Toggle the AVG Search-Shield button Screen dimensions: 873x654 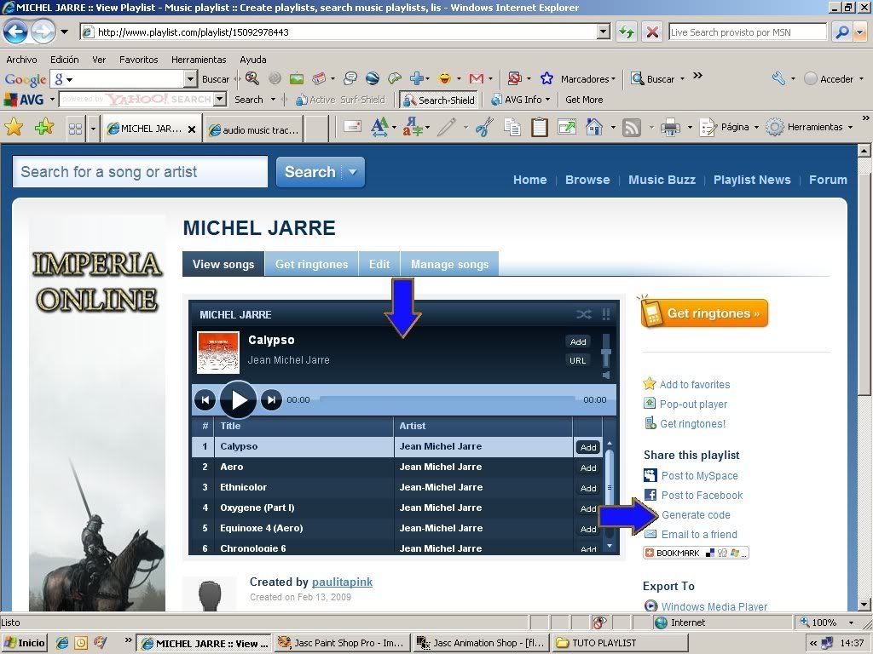pyautogui.click(x=439, y=100)
